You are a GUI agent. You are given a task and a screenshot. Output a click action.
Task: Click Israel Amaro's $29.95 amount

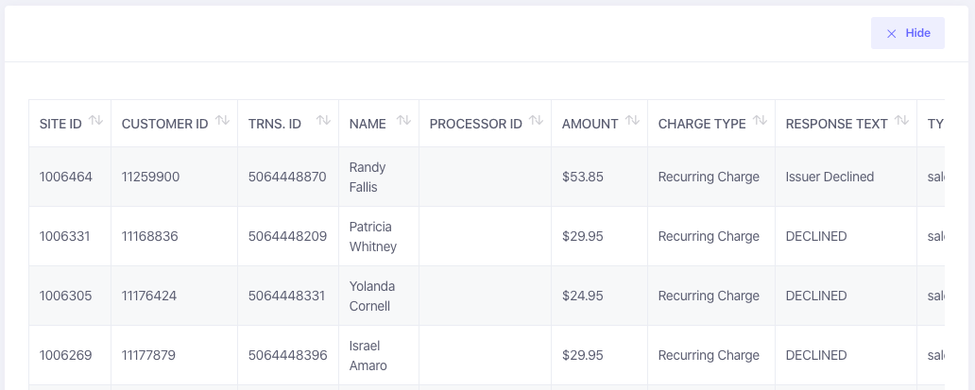pyautogui.click(x=583, y=356)
